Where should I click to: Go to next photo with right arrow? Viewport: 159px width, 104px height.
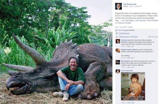tap(108, 58)
